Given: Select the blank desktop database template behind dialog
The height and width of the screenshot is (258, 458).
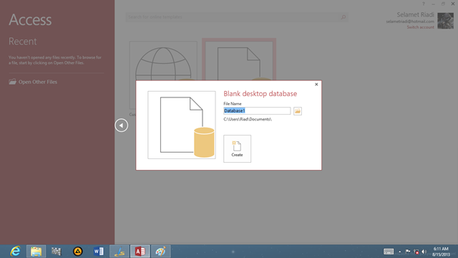Looking at the screenshot, I should click(239, 59).
